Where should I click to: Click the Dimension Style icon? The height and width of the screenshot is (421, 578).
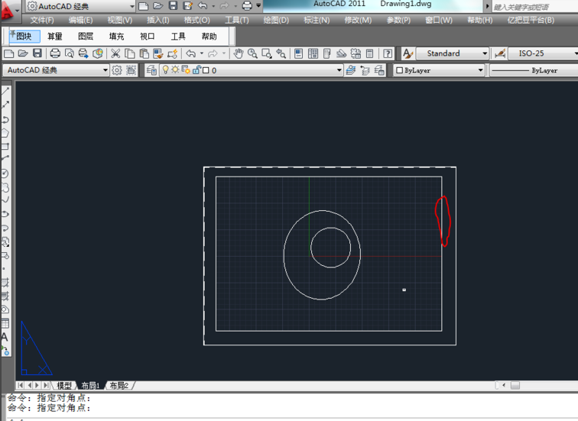500,53
